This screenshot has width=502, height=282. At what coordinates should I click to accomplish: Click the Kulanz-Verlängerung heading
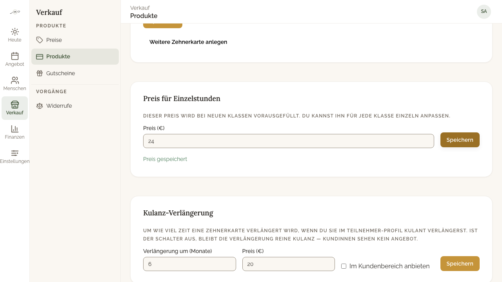pyautogui.click(x=178, y=213)
